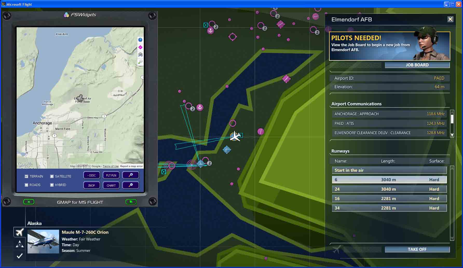The width and height of the screenshot is (463, 268).
Task: Click the INOP button
Action: tap(92, 185)
